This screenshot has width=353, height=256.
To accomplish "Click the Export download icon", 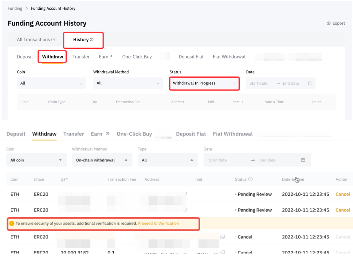I will coord(329,23).
